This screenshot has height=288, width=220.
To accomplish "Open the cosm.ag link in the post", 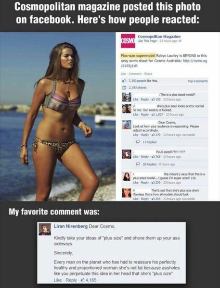I will click(195, 61).
